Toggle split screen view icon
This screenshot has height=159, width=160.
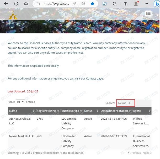(x=125, y=4)
